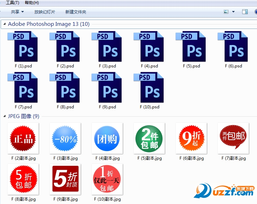
Task: Click the label F (5)副本.jpg
Action: click(150, 158)
